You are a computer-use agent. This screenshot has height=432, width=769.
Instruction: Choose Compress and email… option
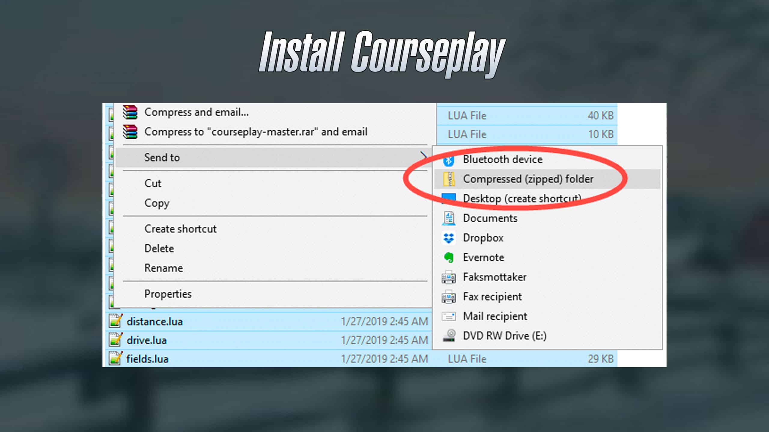click(196, 112)
